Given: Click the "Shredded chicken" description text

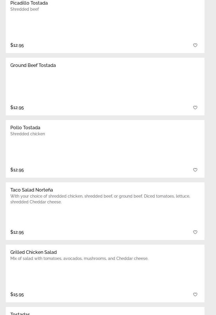Looking at the screenshot, I should click(28, 134).
